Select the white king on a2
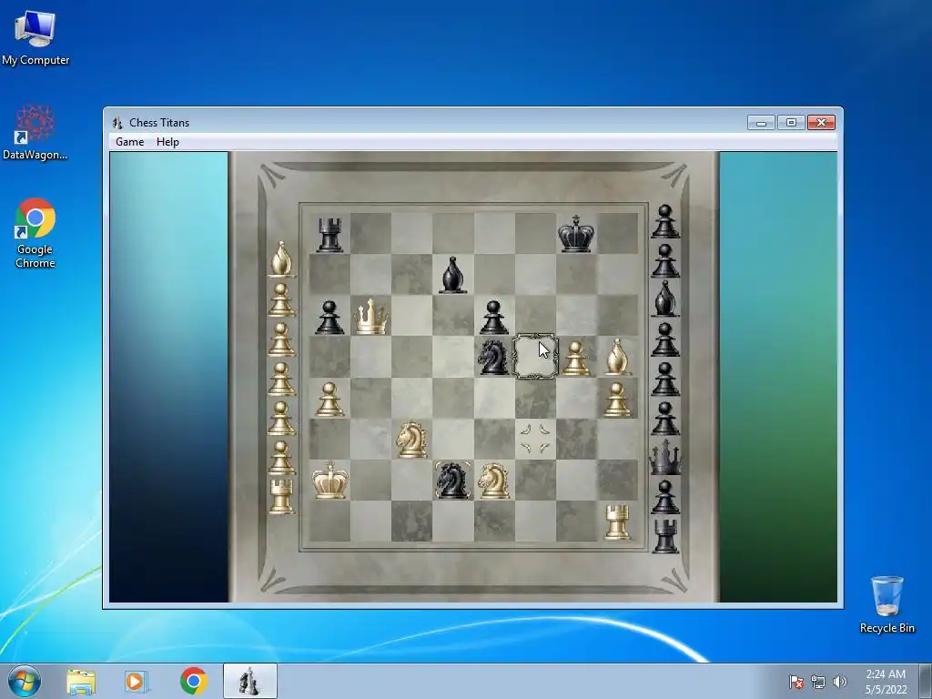This screenshot has height=699, width=932. click(329, 480)
